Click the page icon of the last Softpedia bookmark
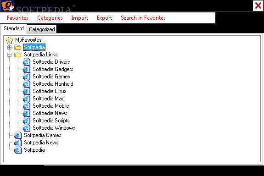The image size is (264, 176). 18,150
